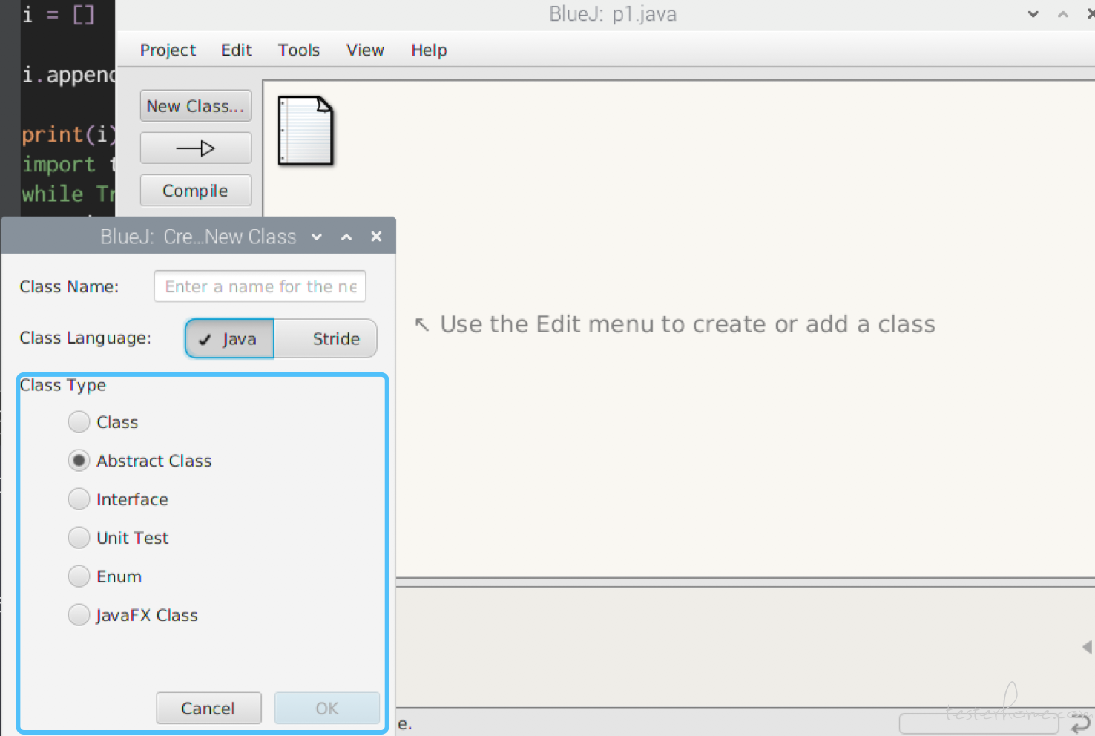The image size is (1095, 736).
Task: Click the main BlueJ window's down chevron
Action: click(1033, 14)
